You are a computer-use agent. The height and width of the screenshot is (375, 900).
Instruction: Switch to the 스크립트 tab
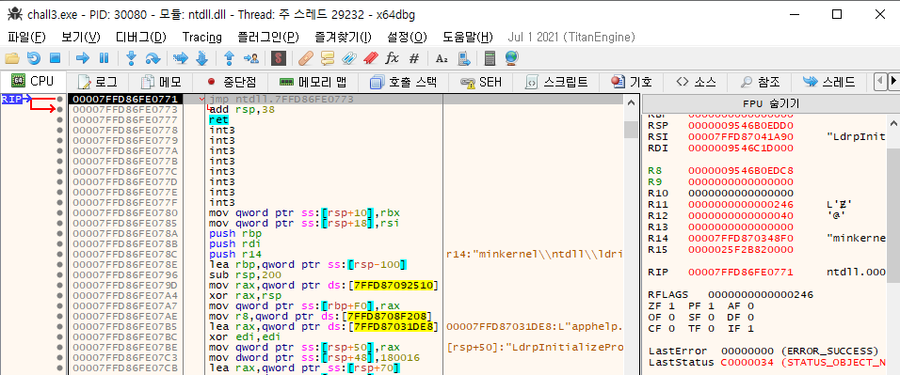point(557,82)
